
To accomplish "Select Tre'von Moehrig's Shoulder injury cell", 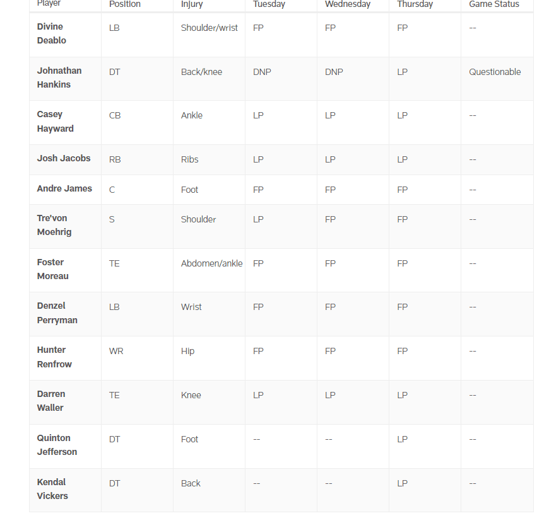I will click(210, 226).
